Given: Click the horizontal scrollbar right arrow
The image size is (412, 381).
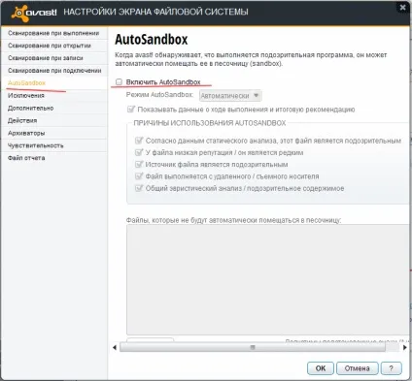Looking at the screenshot, I should click(x=405, y=348).
